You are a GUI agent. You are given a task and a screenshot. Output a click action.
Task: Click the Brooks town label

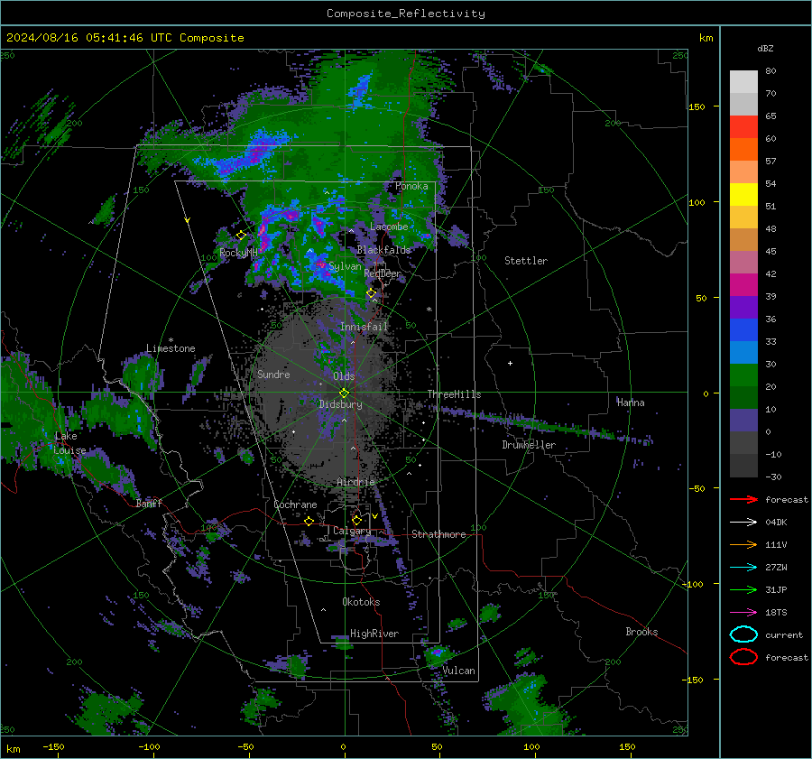pos(641,632)
